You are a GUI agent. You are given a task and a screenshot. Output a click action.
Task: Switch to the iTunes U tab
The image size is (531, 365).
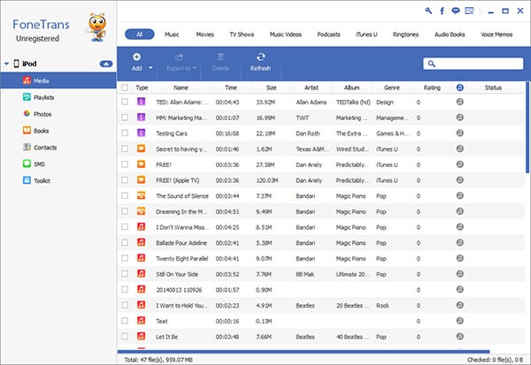pos(366,34)
